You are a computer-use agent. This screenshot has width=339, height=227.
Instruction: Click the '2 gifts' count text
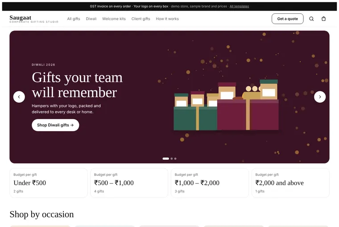[x=18, y=191]
